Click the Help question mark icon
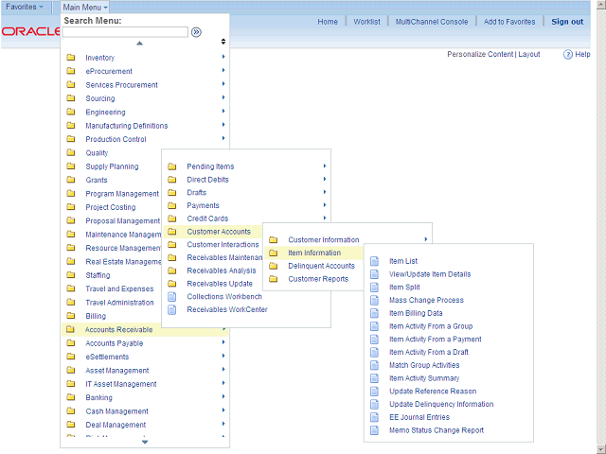 [568, 55]
